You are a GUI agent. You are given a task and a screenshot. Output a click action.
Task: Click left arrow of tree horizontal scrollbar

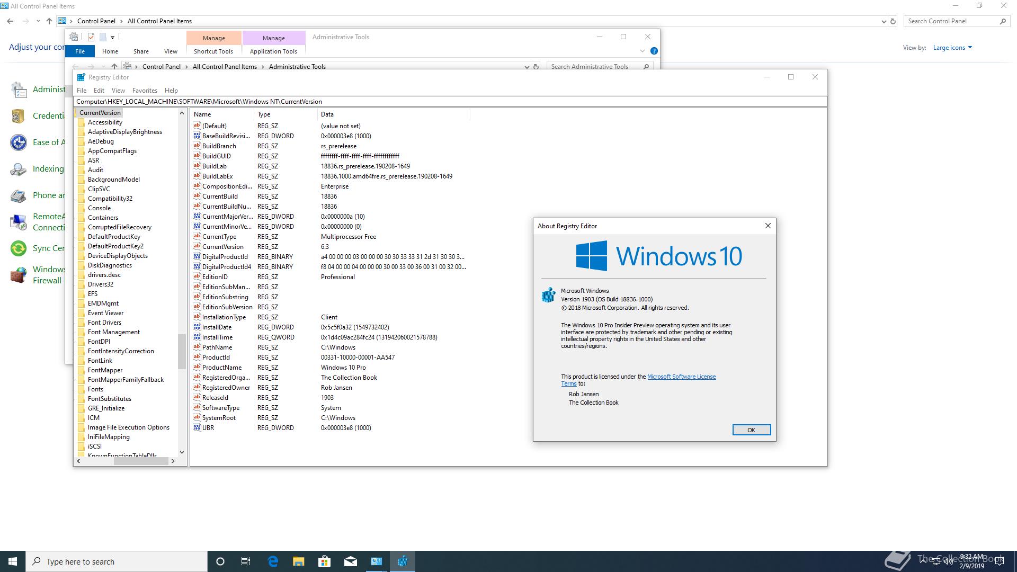coord(78,461)
